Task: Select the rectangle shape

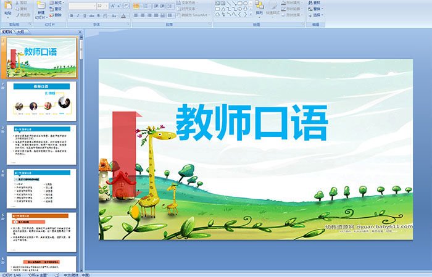Action: (240, 3)
